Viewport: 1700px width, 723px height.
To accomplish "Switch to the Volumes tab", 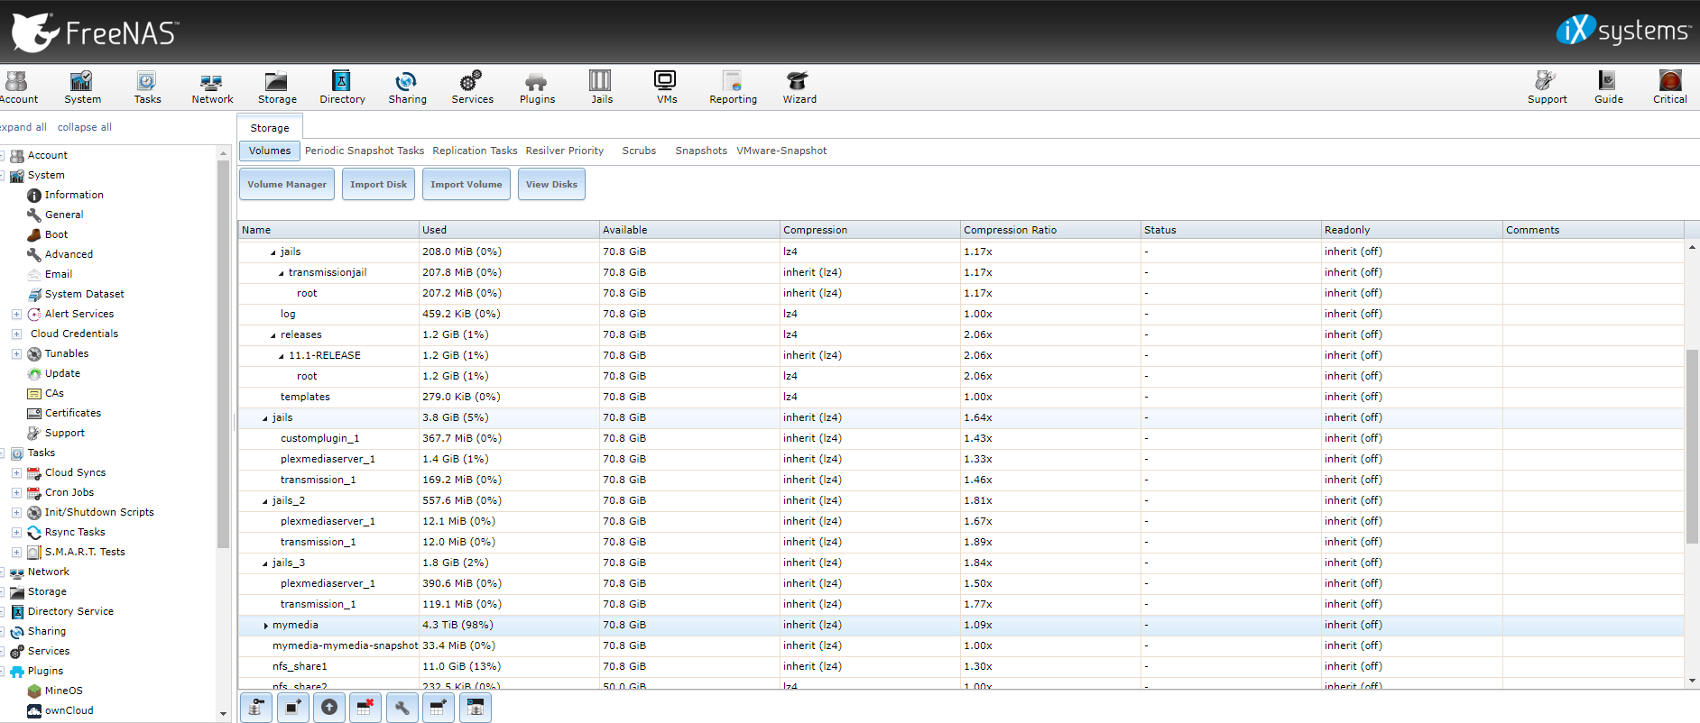I will [270, 151].
